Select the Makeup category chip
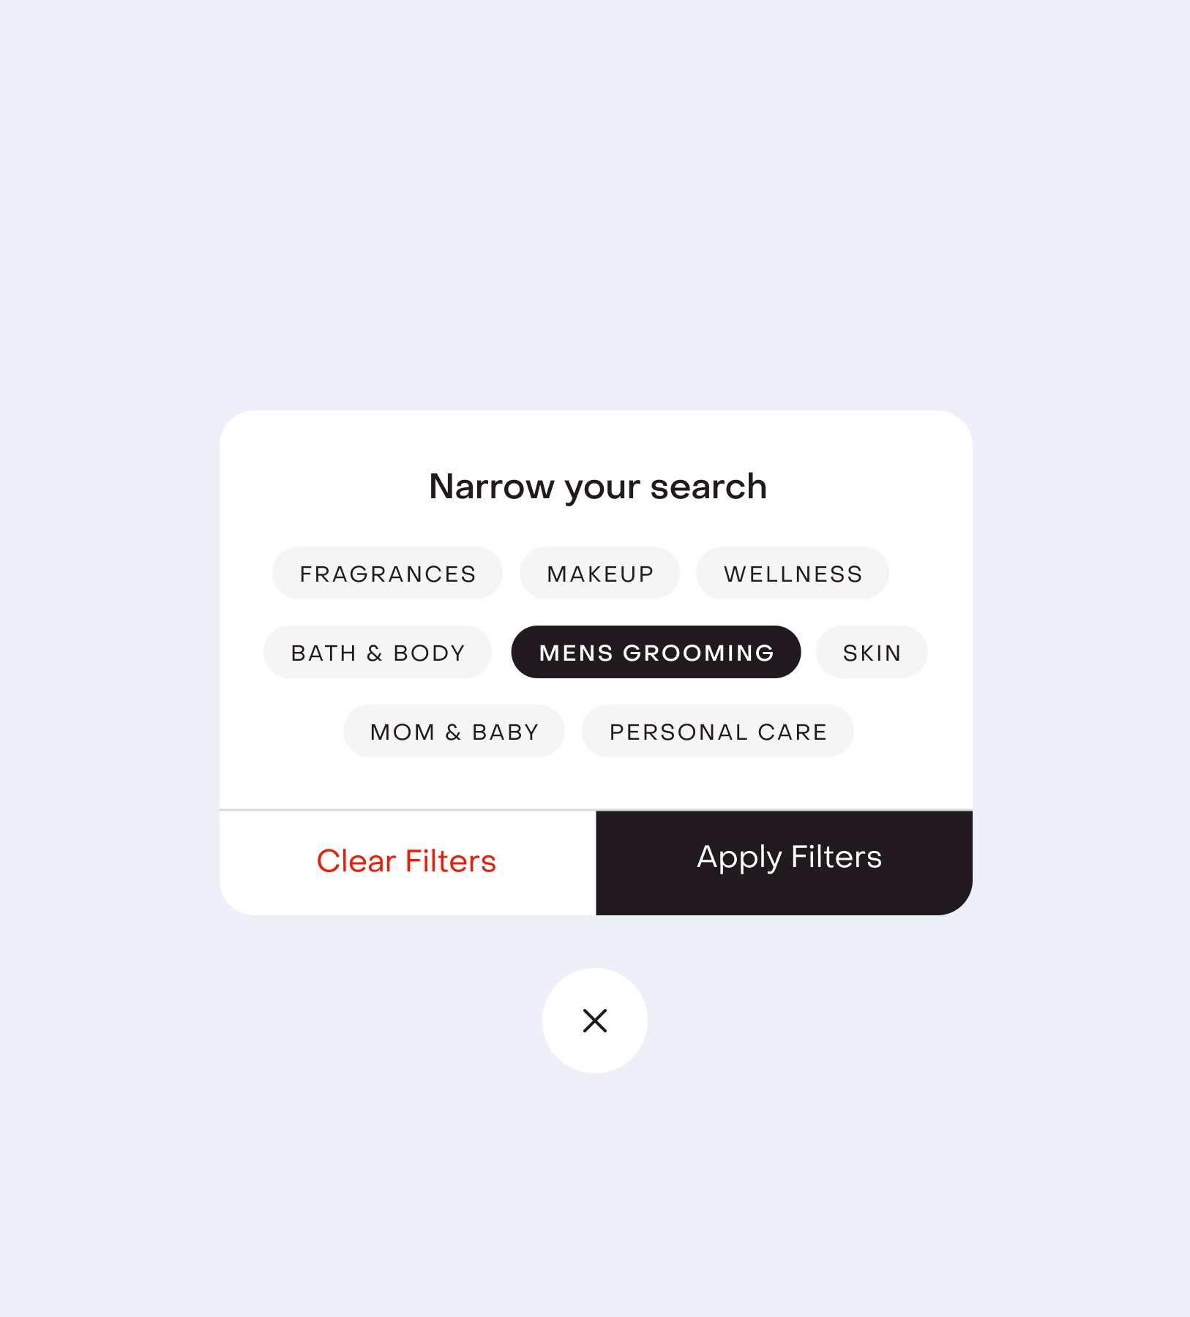Viewport: 1190px width, 1317px height. coord(599,574)
